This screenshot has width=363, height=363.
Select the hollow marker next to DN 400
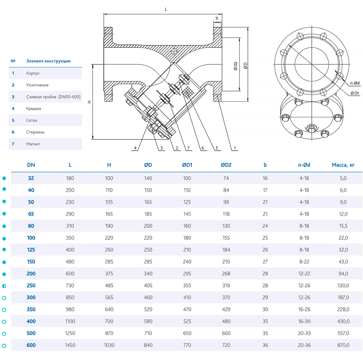[x=4, y=322]
